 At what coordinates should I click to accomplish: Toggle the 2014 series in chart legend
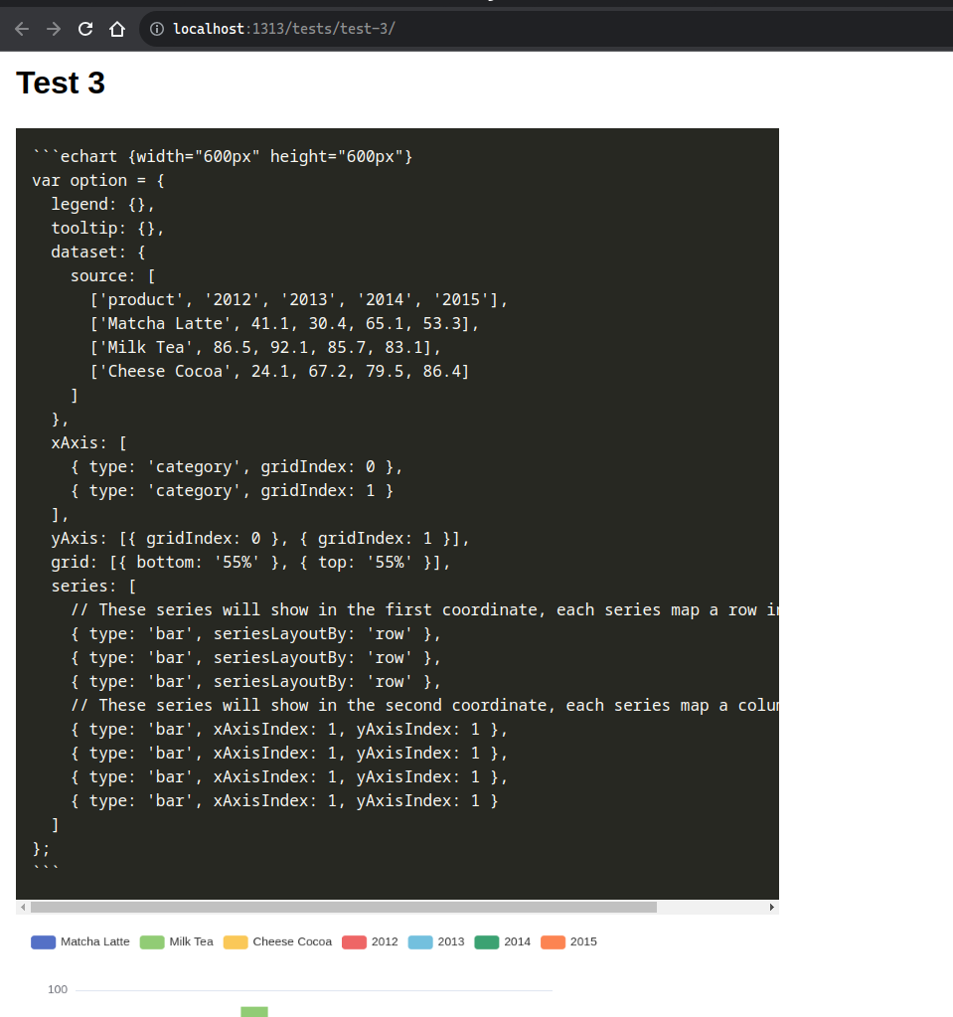tap(503, 941)
